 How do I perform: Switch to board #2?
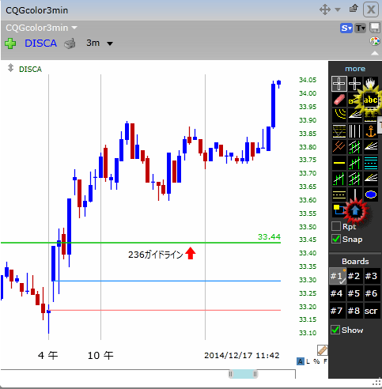point(354,276)
